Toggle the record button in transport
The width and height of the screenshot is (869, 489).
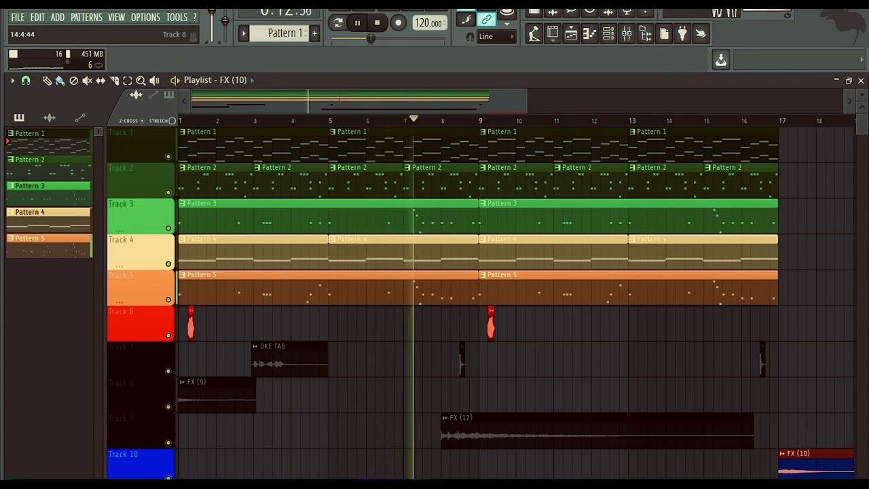pos(399,22)
